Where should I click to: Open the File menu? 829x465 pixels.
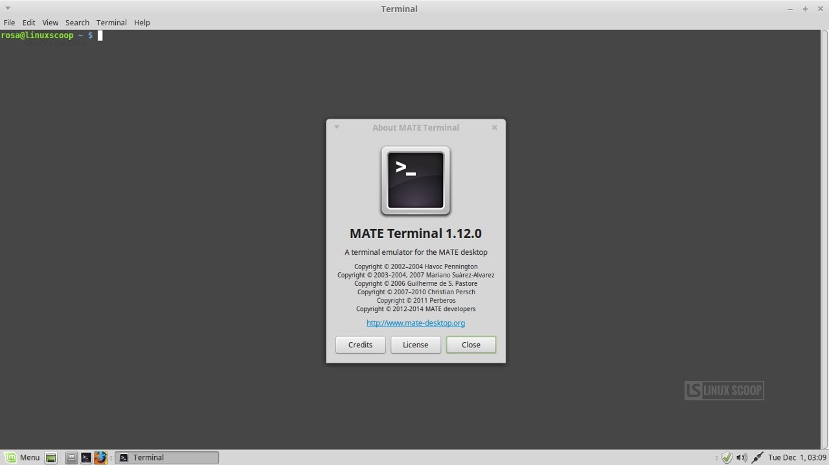(9, 23)
